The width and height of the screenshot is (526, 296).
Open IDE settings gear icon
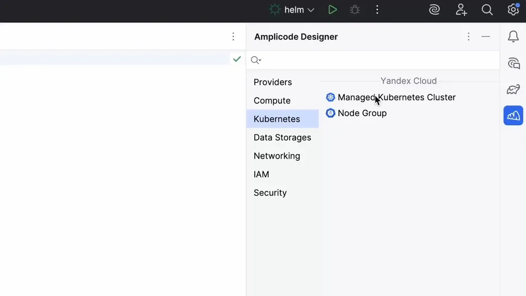tap(513, 10)
